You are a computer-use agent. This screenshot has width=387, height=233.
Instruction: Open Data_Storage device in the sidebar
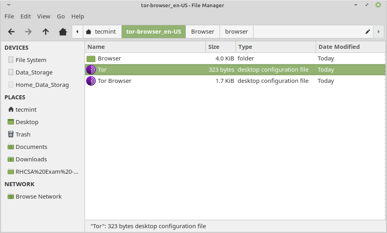[34, 72]
